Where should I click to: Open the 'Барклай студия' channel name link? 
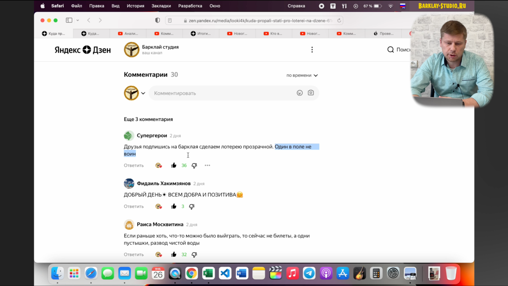(x=160, y=47)
